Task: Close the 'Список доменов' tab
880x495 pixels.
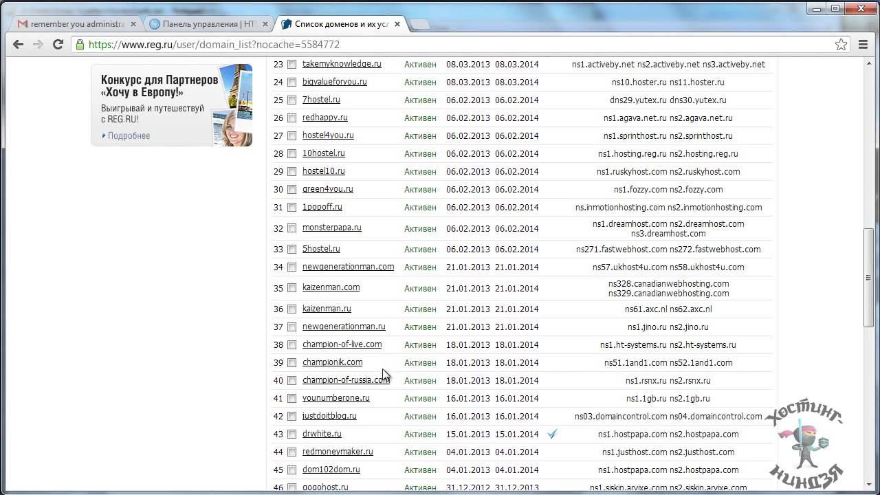Action: (397, 23)
